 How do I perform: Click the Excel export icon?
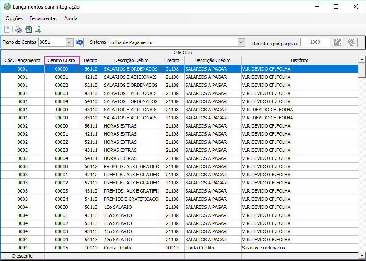click(x=28, y=30)
